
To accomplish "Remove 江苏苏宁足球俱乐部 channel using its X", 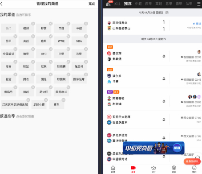I will click(x=28, y=100).
